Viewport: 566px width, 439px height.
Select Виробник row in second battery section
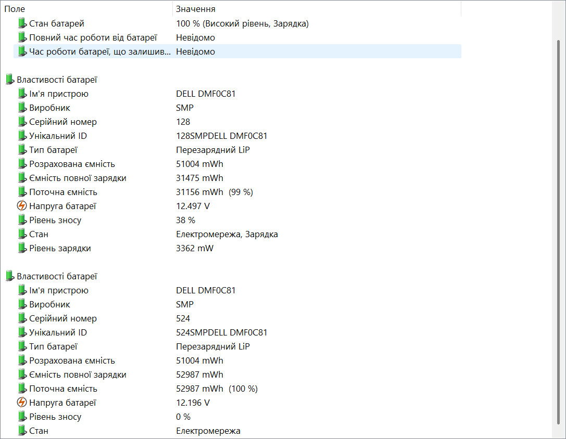point(237,304)
